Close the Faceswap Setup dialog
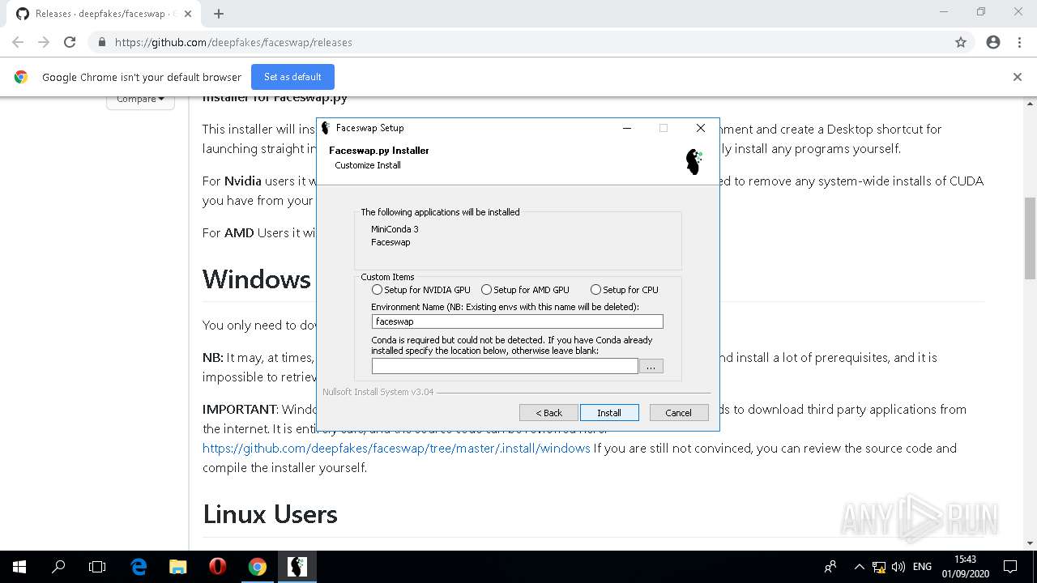 pos(701,128)
